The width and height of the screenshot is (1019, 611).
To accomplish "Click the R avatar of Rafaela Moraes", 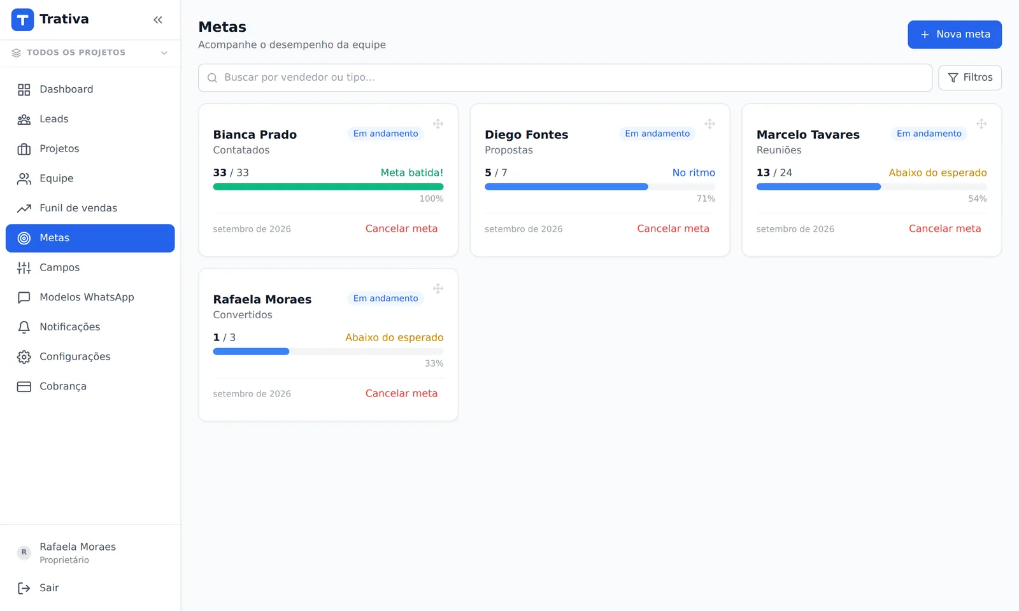I will point(24,552).
